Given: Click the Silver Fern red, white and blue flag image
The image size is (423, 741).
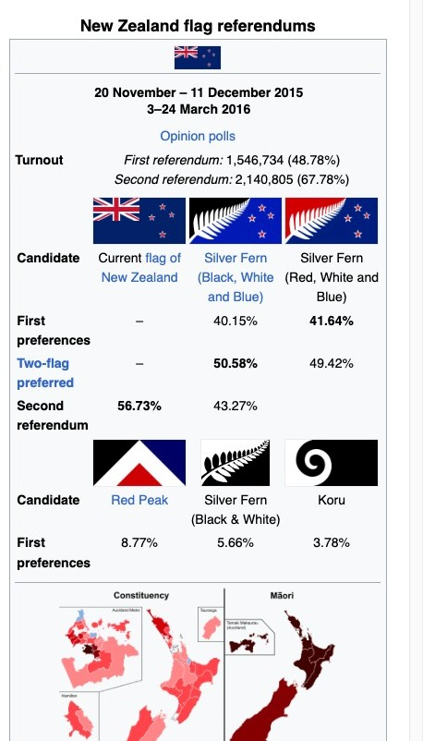Looking at the screenshot, I should (x=332, y=221).
